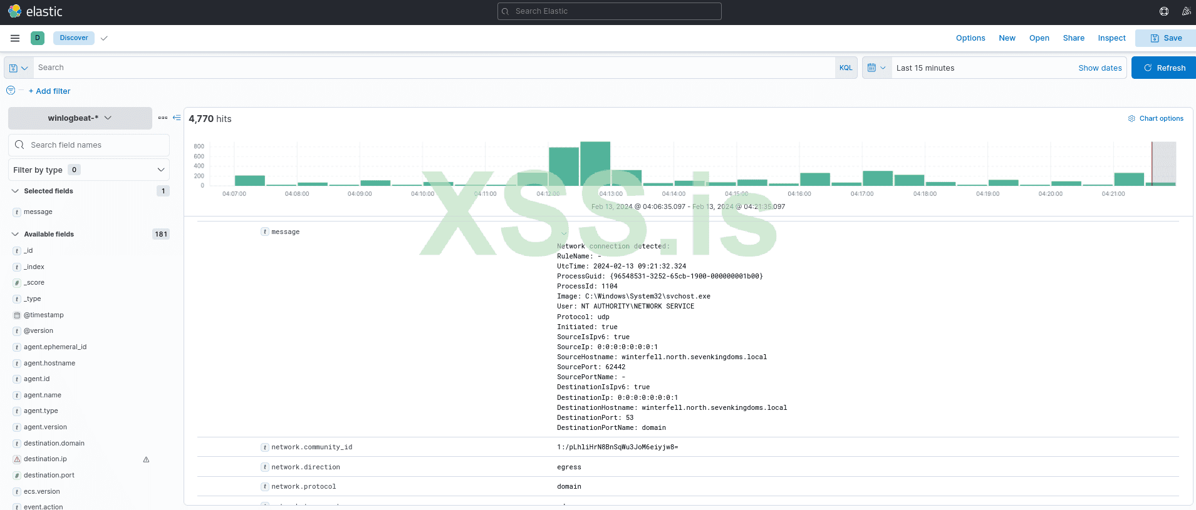Collapse the Selected fields section
This screenshot has width=1196, height=510.
(15, 191)
